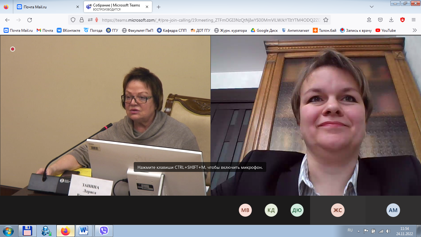
Task: Open the Погода bookmark
Action: coord(93,30)
